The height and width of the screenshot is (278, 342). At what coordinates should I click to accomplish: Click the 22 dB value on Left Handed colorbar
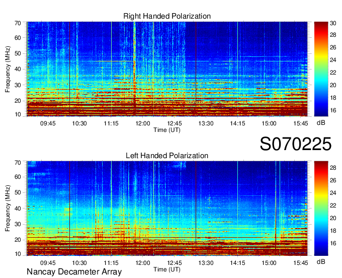click(x=333, y=205)
